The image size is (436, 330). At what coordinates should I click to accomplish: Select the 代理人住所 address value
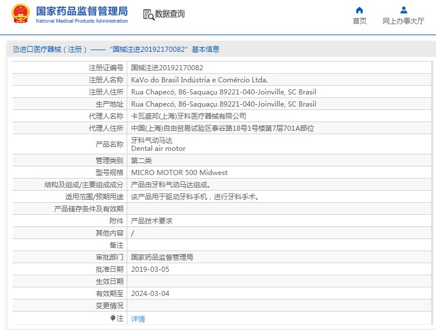(x=222, y=128)
